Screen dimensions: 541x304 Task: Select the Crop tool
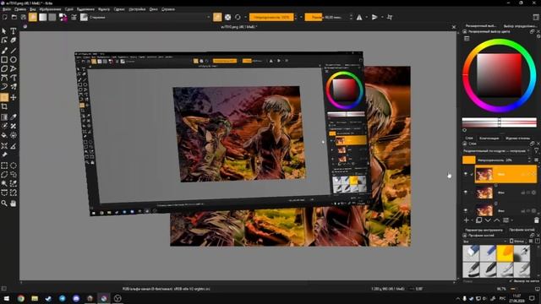(4, 107)
